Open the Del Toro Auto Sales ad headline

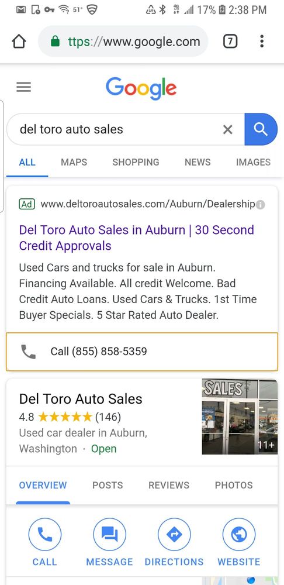[x=136, y=238]
